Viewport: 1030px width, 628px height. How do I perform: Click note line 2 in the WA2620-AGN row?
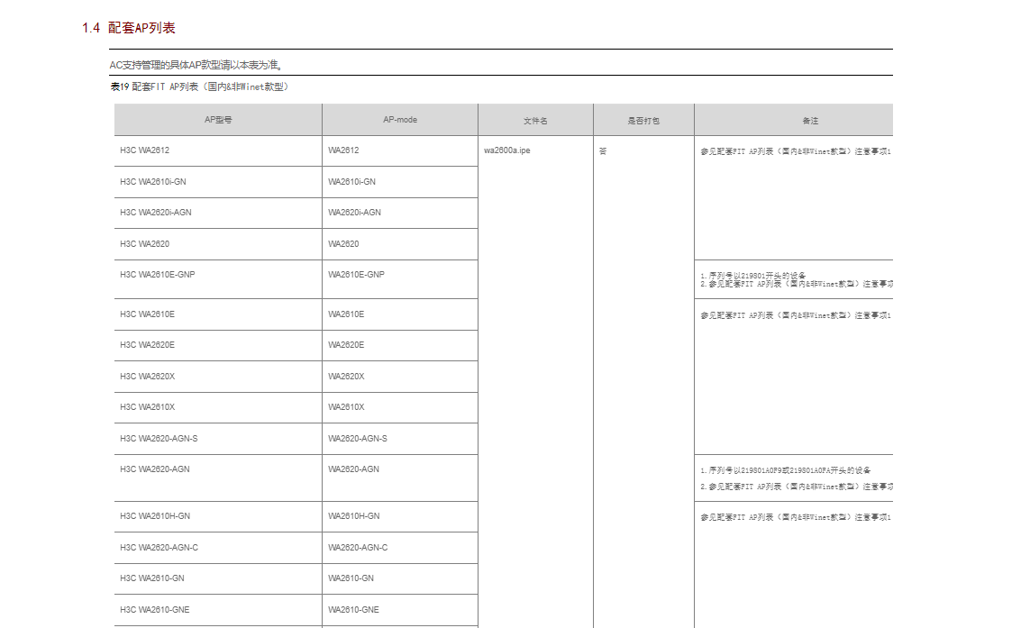pos(797,487)
